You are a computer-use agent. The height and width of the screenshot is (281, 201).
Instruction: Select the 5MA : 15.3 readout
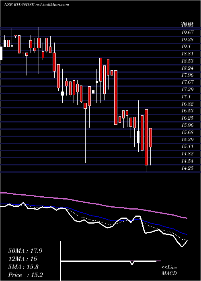click(23, 267)
